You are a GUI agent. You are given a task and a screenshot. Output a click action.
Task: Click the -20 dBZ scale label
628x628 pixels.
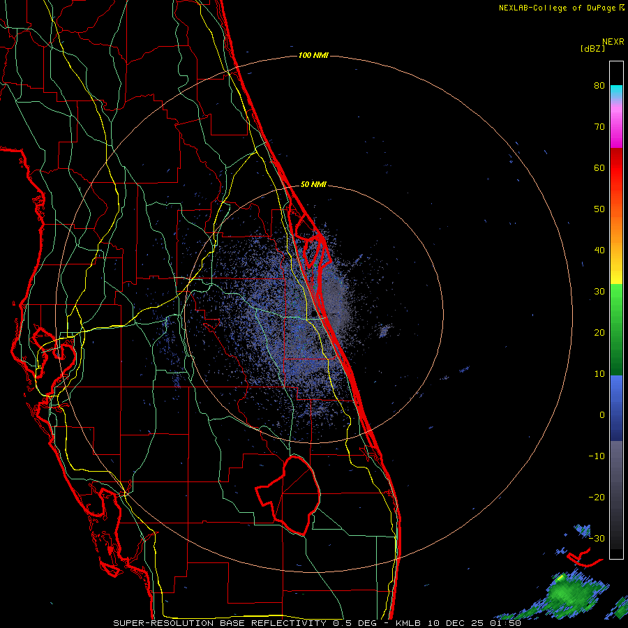point(597,498)
